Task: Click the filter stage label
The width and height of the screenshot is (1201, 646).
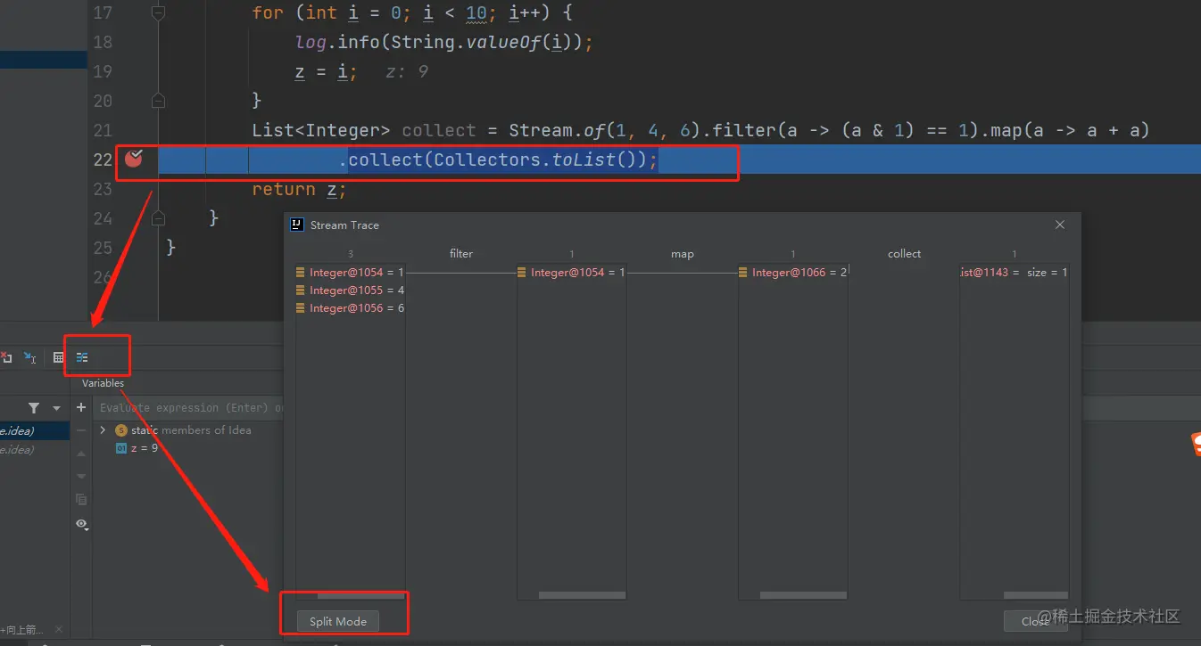Action: pos(461,254)
